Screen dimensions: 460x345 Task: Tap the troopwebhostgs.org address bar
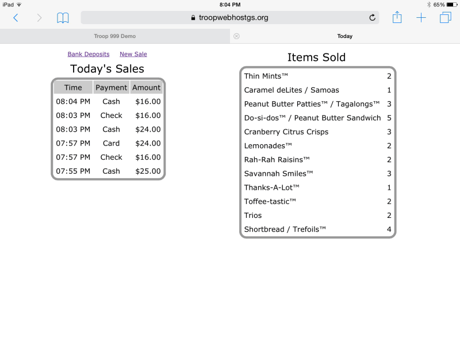click(x=229, y=18)
